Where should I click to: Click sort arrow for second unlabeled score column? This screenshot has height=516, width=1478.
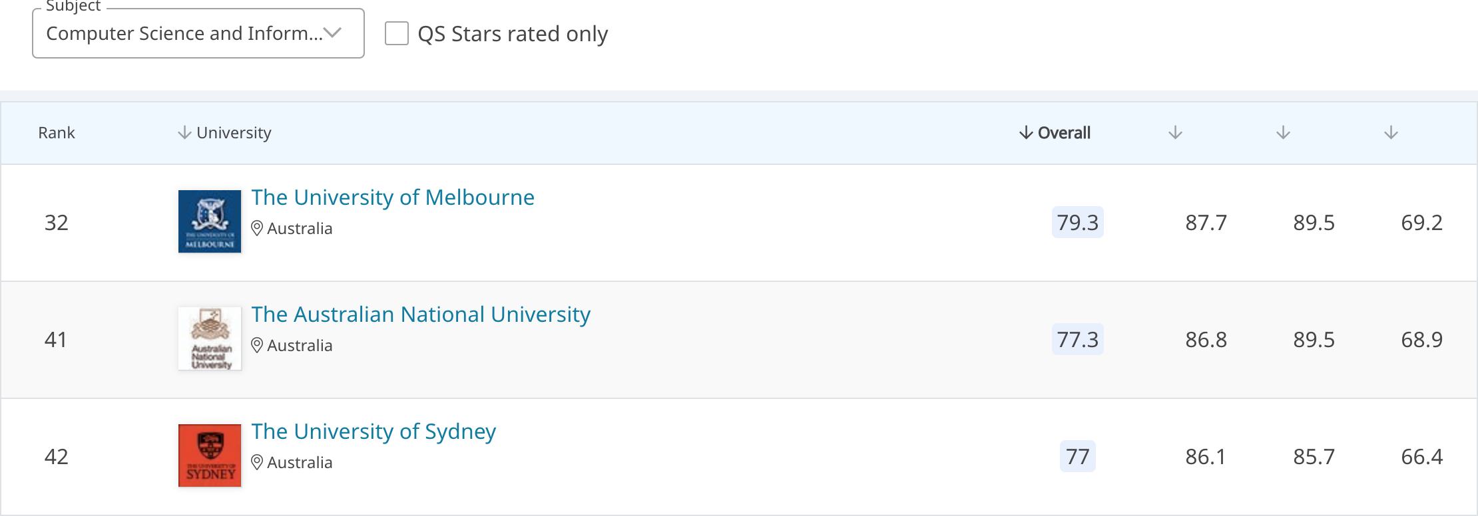1283,133
